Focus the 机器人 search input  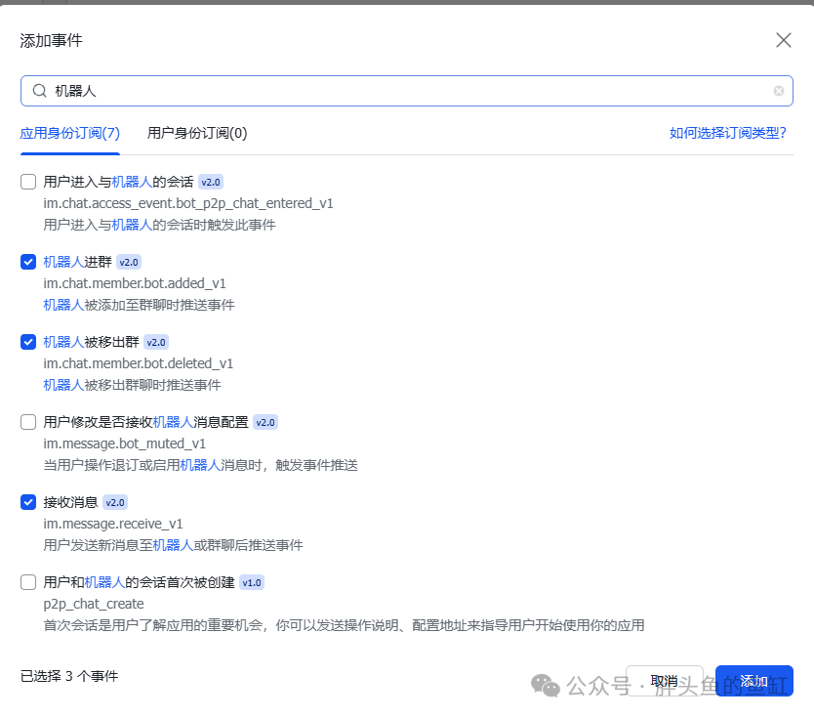[407, 91]
